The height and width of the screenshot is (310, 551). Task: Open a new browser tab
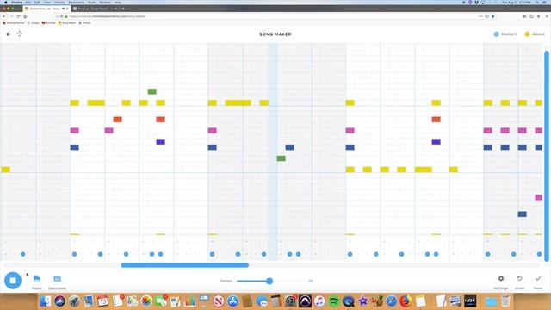click(123, 9)
